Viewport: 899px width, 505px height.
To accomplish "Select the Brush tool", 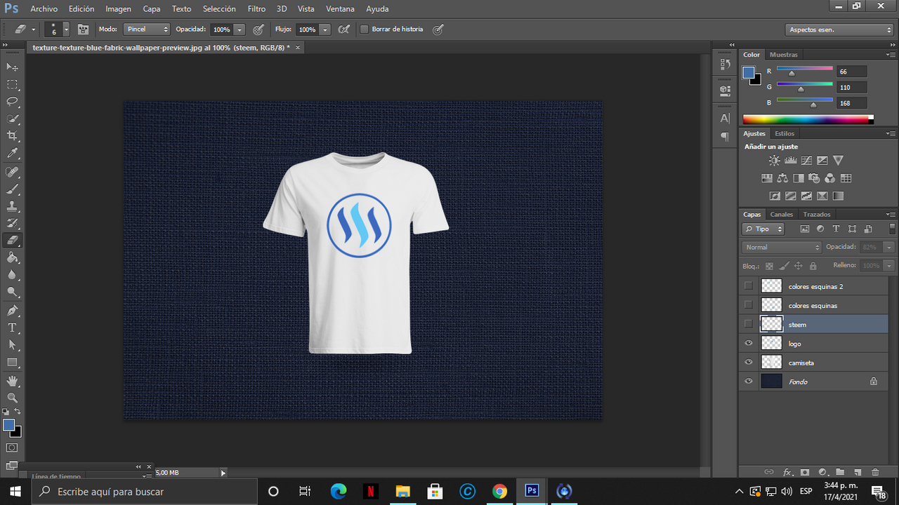I will coord(13,189).
